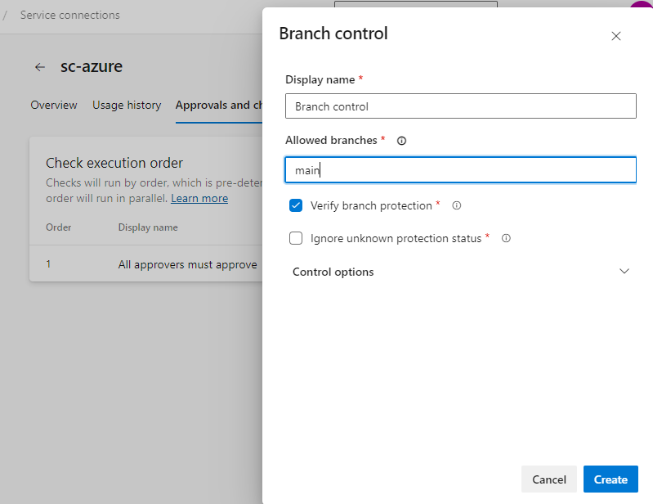This screenshot has width=653, height=504.
Task: Click the Control options section header
Action: tap(461, 272)
